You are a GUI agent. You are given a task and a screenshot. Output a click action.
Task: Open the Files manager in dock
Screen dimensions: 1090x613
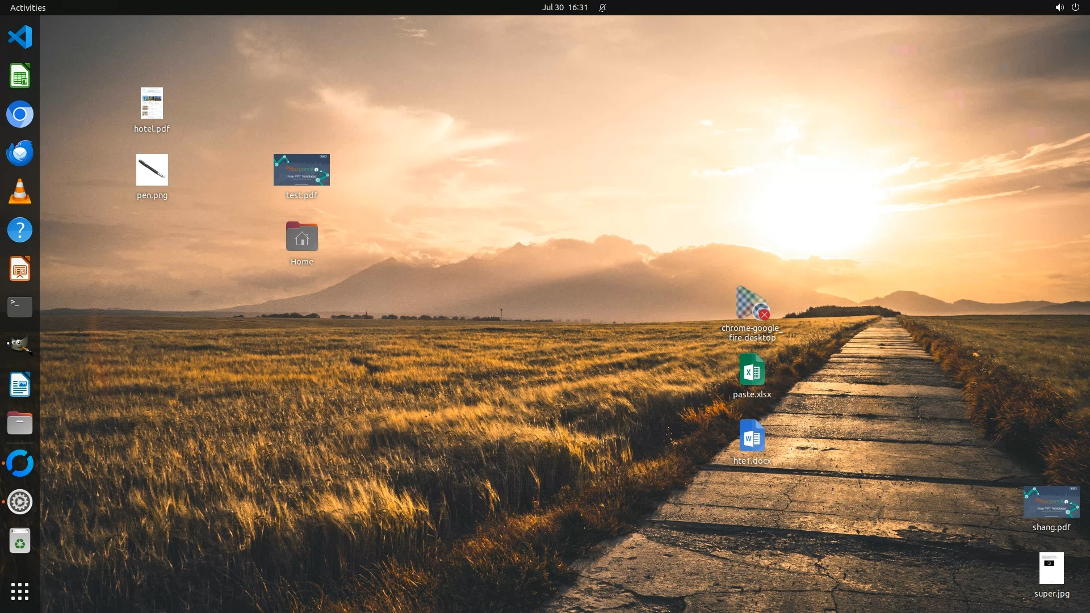(20, 423)
